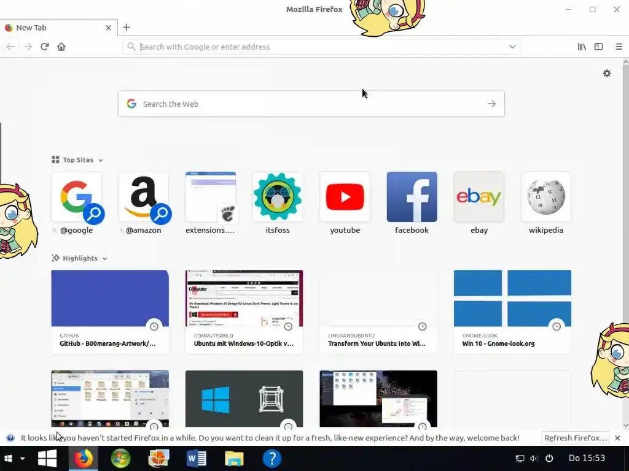Click the page scrollbar down arrow
629x471 pixels.
626,426
